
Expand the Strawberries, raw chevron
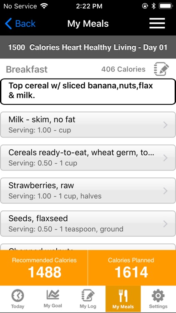(166, 191)
